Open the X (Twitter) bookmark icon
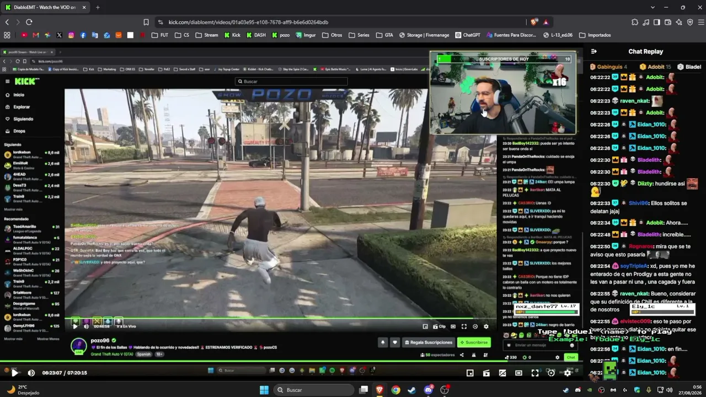Image resolution: width=706 pixels, height=397 pixels. [60, 35]
